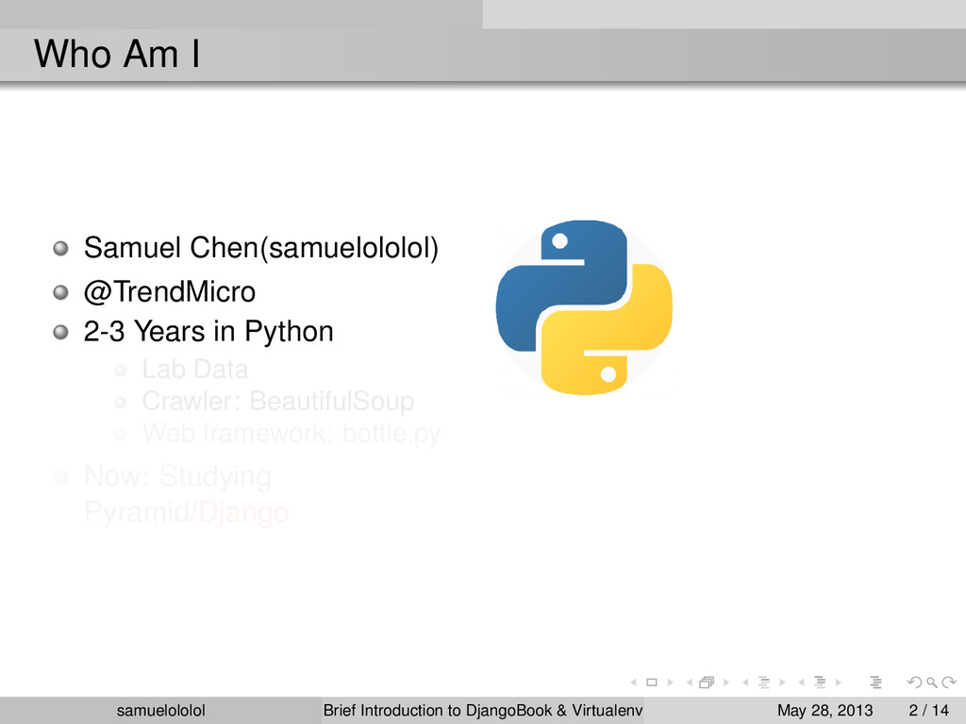Go to next frame using the arrow after the stacked-frames icon

pyautogui.click(x=726, y=683)
